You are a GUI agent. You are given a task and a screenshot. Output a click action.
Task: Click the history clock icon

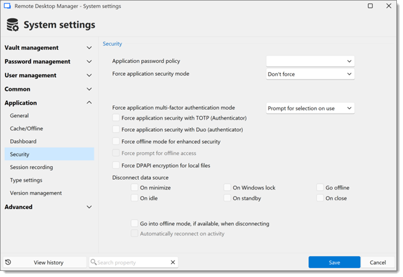(9, 262)
